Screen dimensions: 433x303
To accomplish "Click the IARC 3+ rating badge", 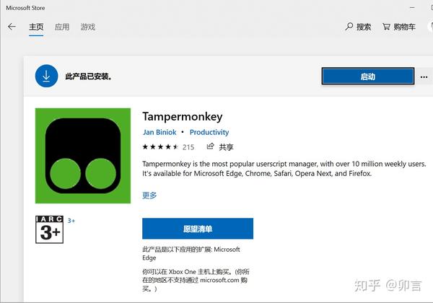I will (49, 229).
